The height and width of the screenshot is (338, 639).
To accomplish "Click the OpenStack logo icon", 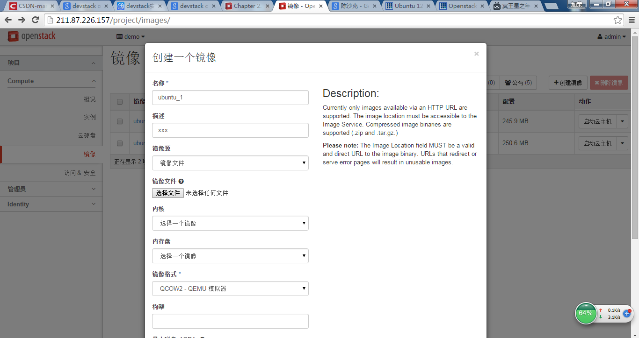I will tap(13, 36).
